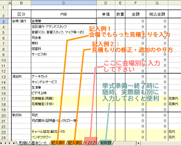This screenshot has height=146, width=181.
Task: Select row 13 header
Action: (x=4, y=77)
